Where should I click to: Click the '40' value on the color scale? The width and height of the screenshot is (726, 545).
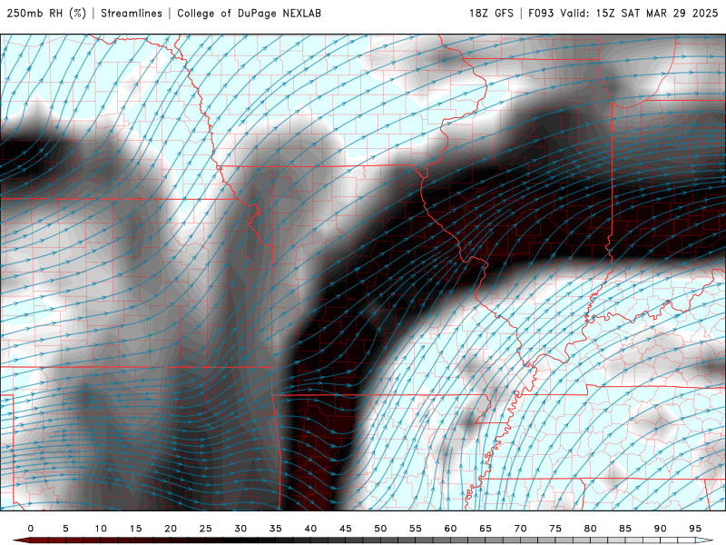[310, 529]
